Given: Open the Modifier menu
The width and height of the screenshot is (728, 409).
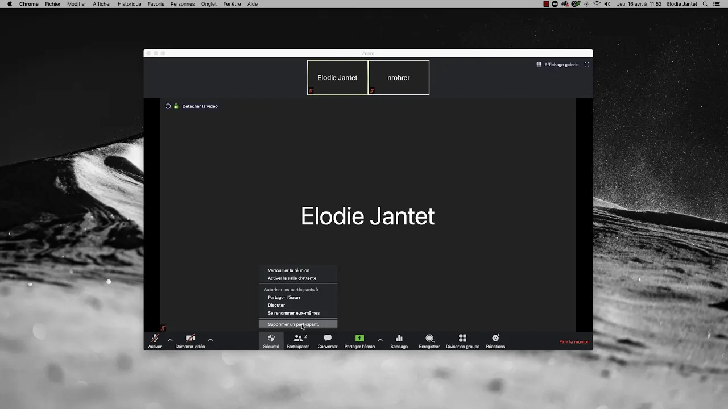Looking at the screenshot, I should (x=77, y=4).
